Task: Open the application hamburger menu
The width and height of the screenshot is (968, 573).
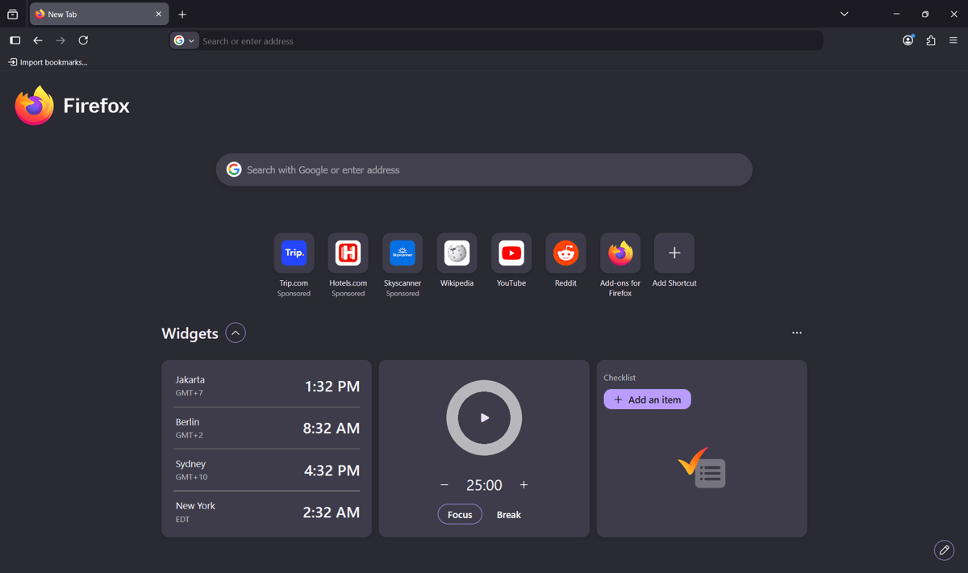Action: tap(953, 40)
